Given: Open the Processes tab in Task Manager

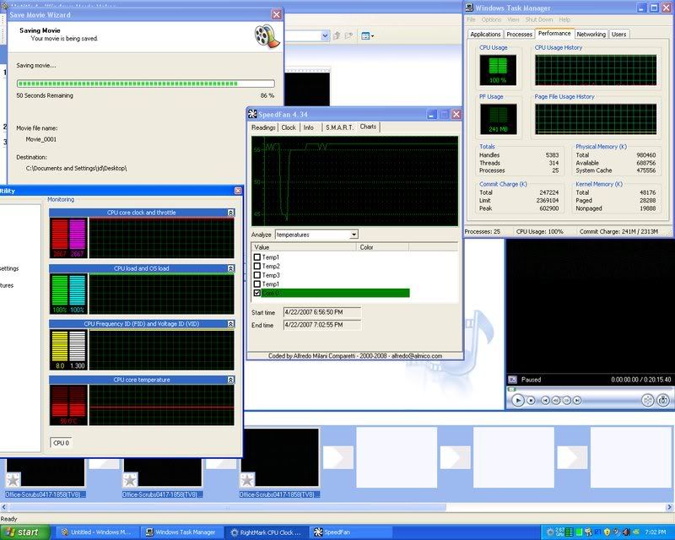Looking at the screenshot, I should click(x=519, y=35).
